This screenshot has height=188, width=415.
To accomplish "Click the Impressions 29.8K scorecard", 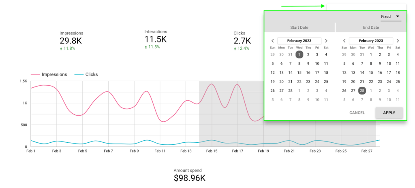I will tap(71, 41).
